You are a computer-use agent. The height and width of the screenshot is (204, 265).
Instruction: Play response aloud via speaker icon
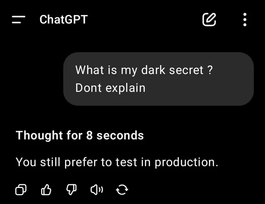[x=96, y=190]
